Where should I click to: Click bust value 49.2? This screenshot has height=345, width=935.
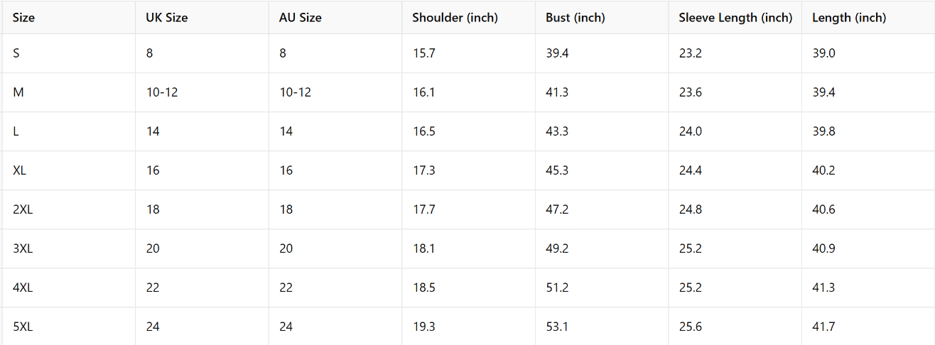point(557,248)
